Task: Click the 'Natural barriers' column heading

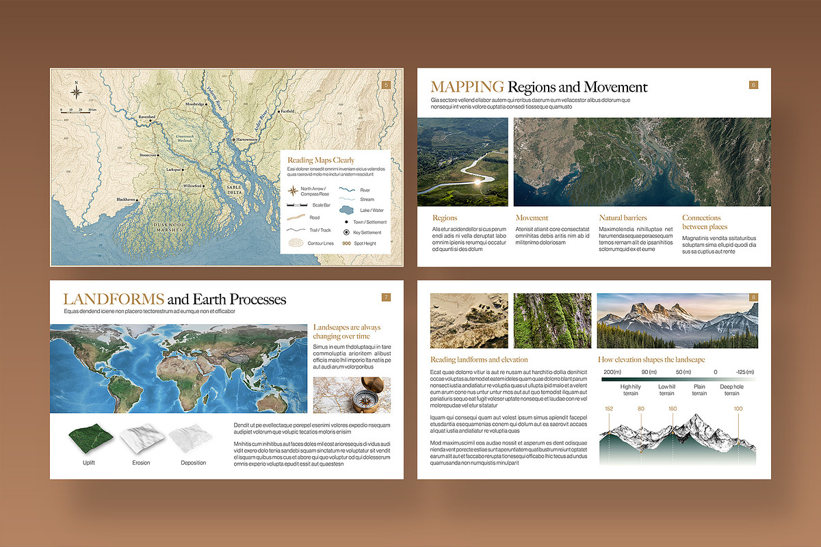Action: click(623, 218)
